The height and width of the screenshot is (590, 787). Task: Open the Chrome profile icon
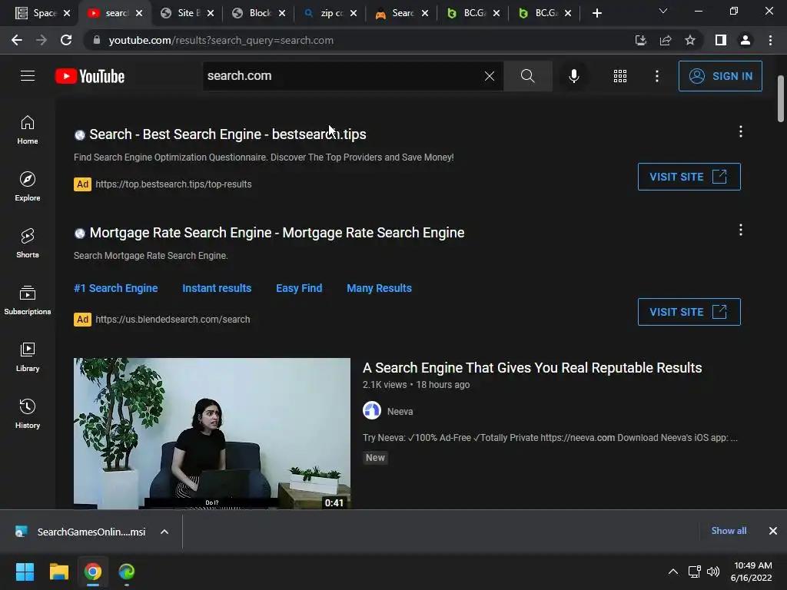[x=745, y=40]
